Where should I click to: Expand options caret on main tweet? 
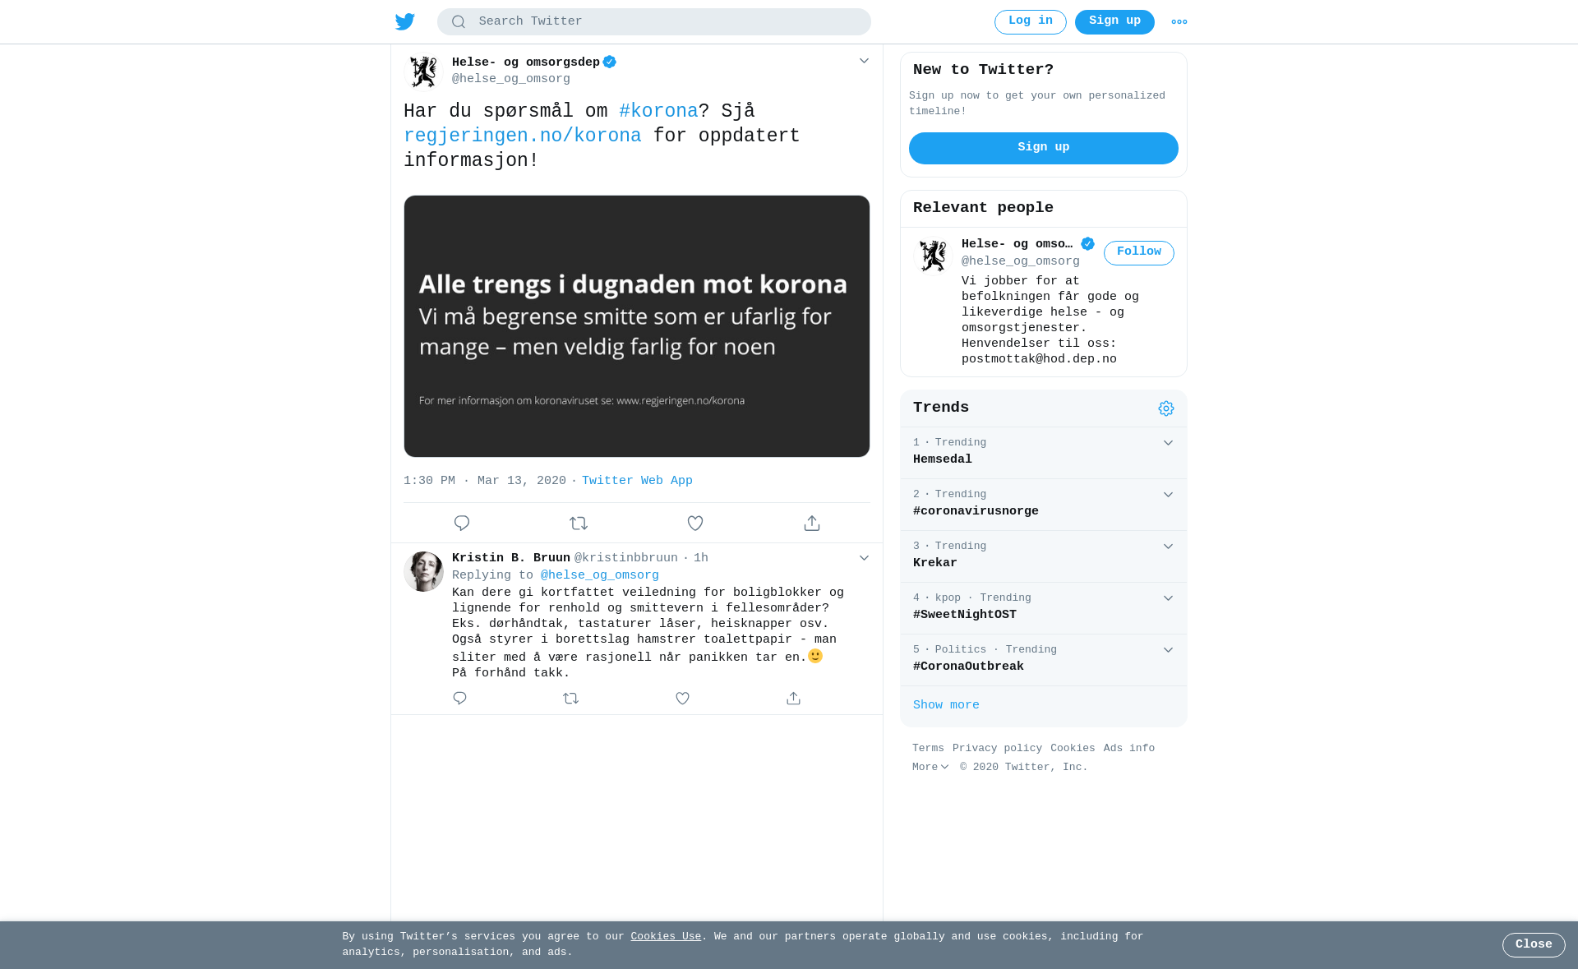[864, 61]
